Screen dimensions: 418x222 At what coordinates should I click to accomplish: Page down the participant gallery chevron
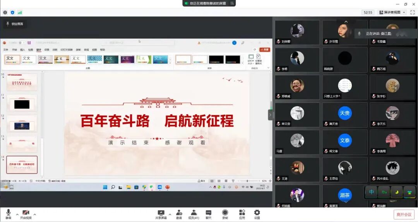pyautogui.click(x=346, y=202)
